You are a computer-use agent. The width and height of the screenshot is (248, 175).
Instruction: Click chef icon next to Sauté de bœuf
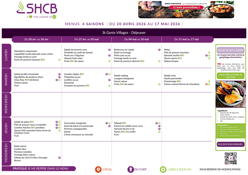point(109,126)
